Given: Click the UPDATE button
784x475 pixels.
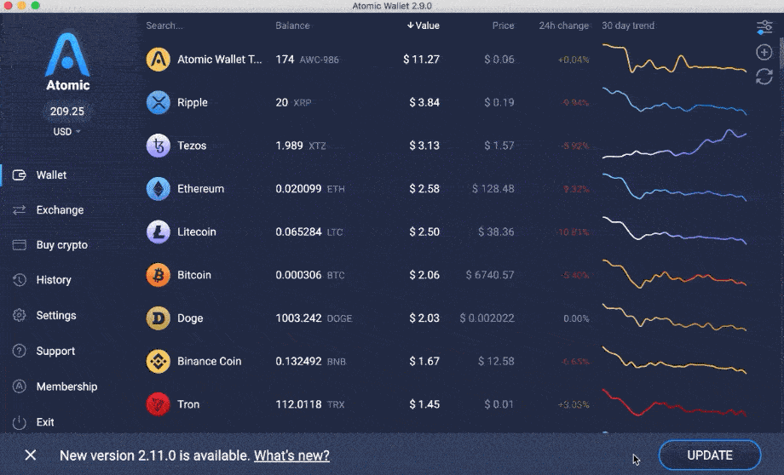Looking at the screenshot, I should [710, 455].
